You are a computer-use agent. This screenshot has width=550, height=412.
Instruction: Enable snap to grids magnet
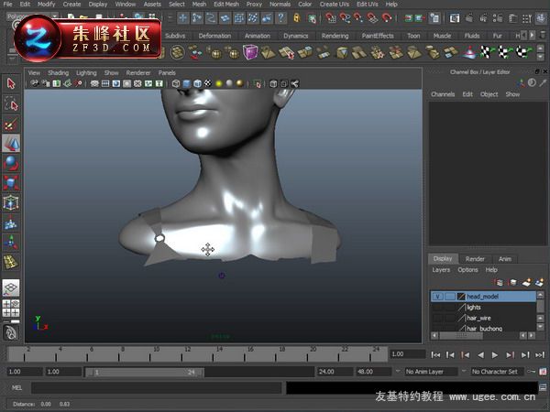[330, 17]
